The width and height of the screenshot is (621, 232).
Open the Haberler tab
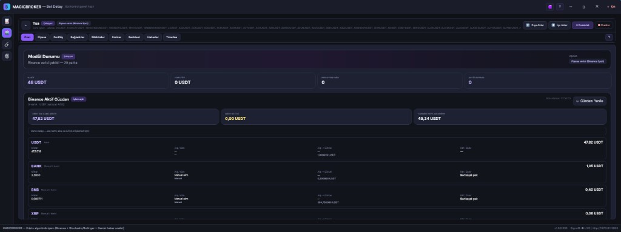click(153, 37)
